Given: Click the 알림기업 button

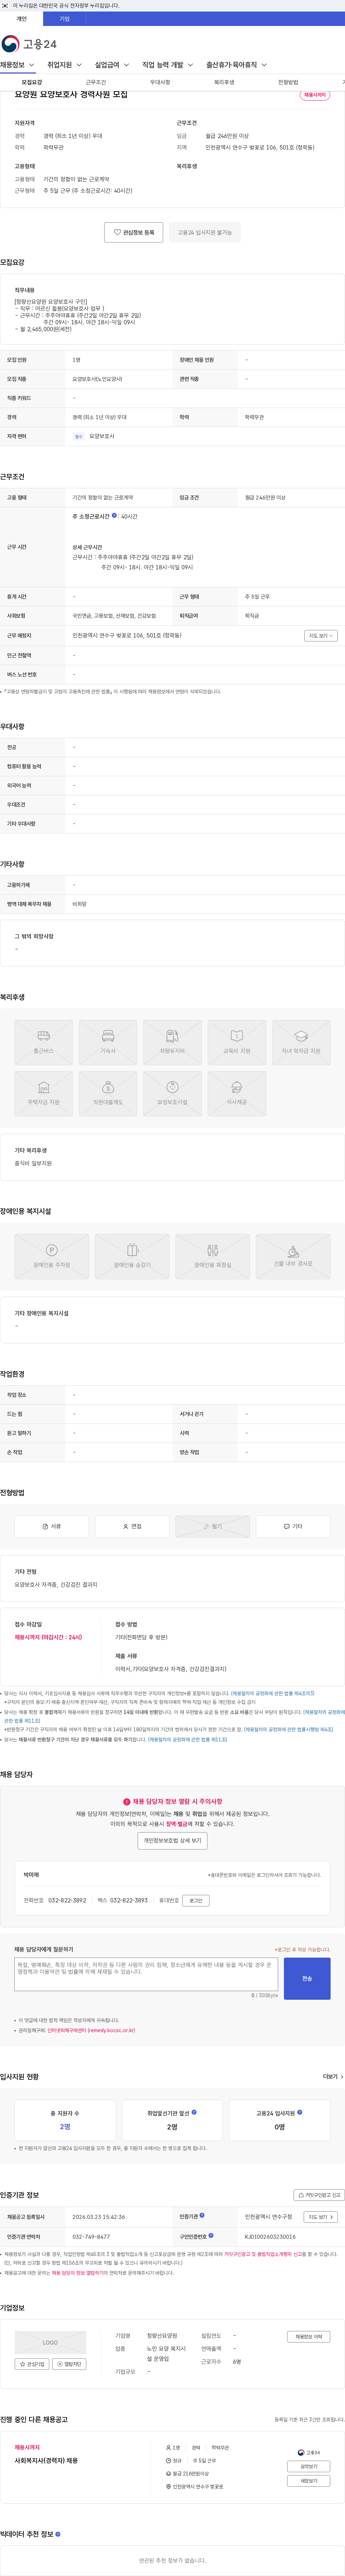Looking at the screenshot, I should tap(69, 2364).
